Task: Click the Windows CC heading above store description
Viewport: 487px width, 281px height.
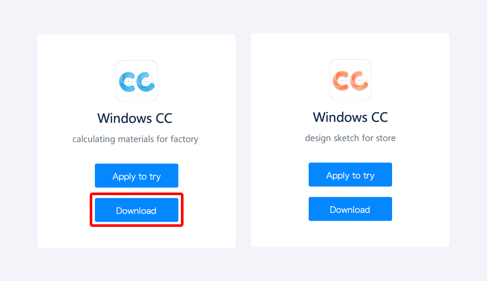Action: point(350,117)
